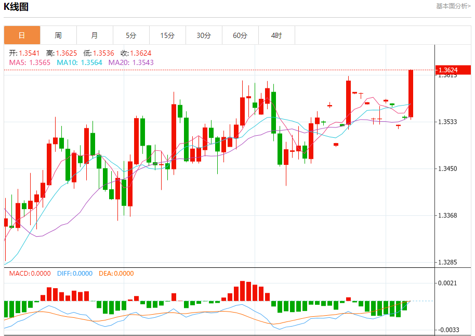Click the latest tall red candlestick
Image resolution: width=475 pixels, height=336 pixels.
coord(411,94)
